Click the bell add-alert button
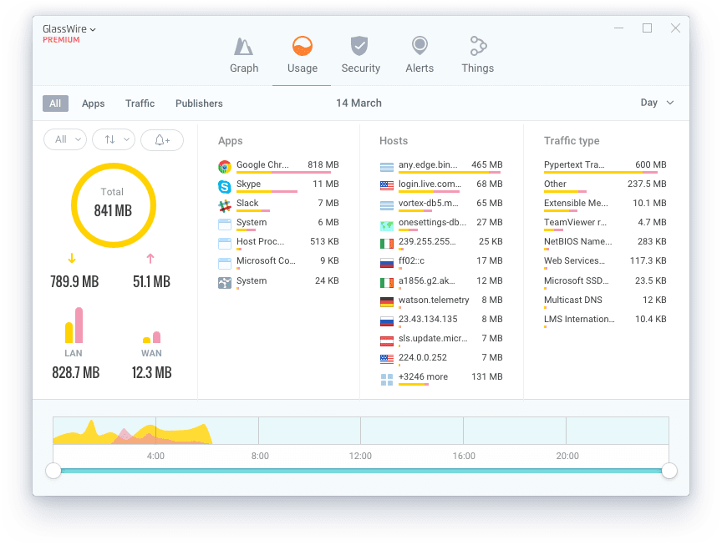This screenshot has width=722, height=545. tap(162, 140)
